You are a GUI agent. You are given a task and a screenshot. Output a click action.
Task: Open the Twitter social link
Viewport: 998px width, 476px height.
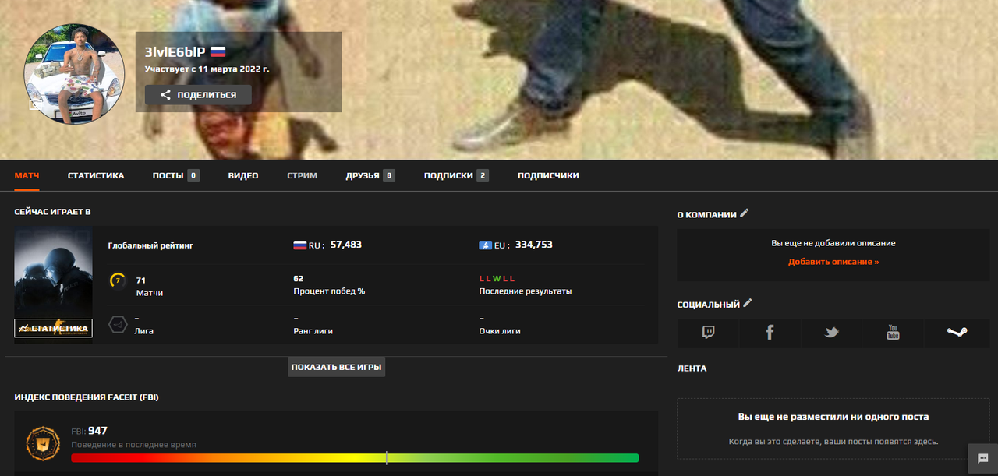[831, 333]
